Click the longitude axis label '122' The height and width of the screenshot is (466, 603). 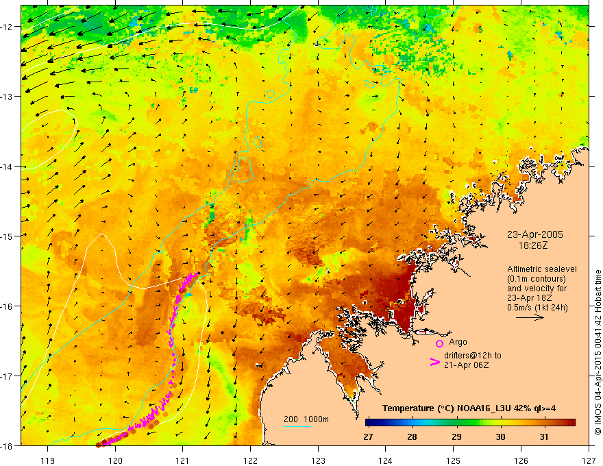250,461
